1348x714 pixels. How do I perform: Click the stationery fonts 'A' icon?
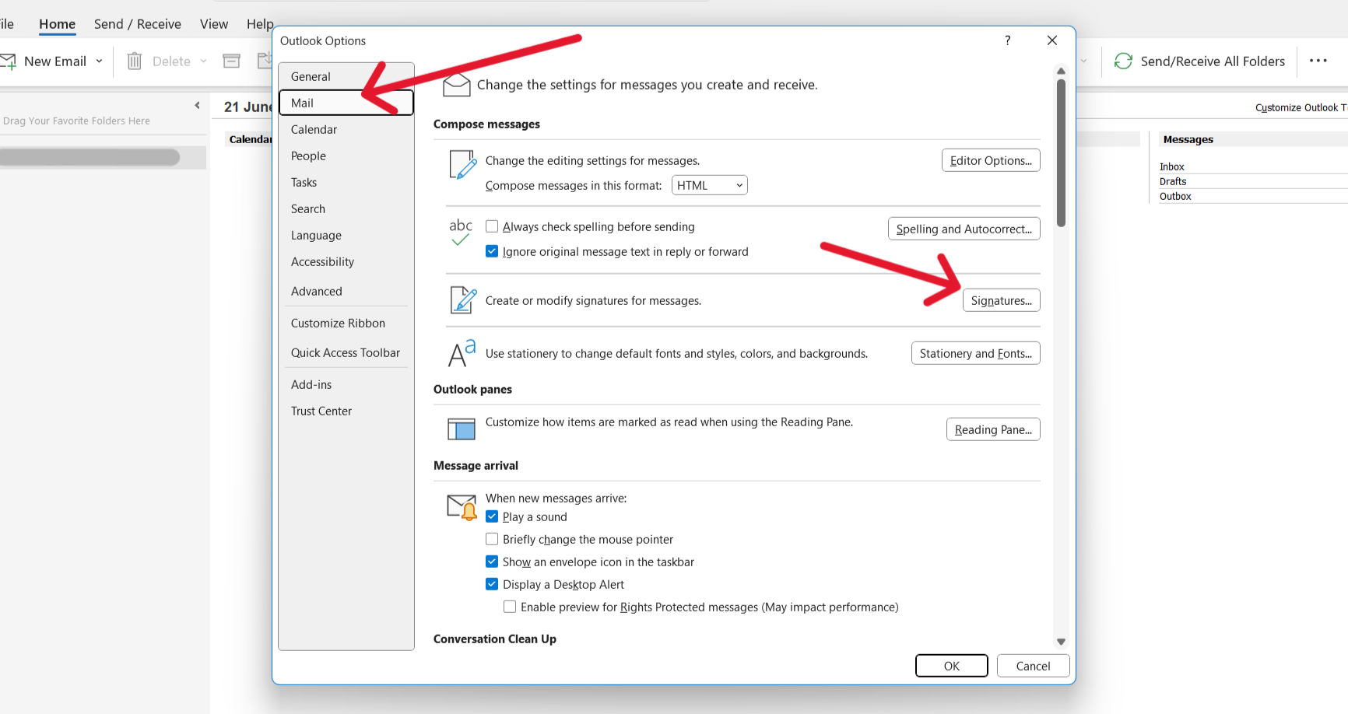coord(462,352)
